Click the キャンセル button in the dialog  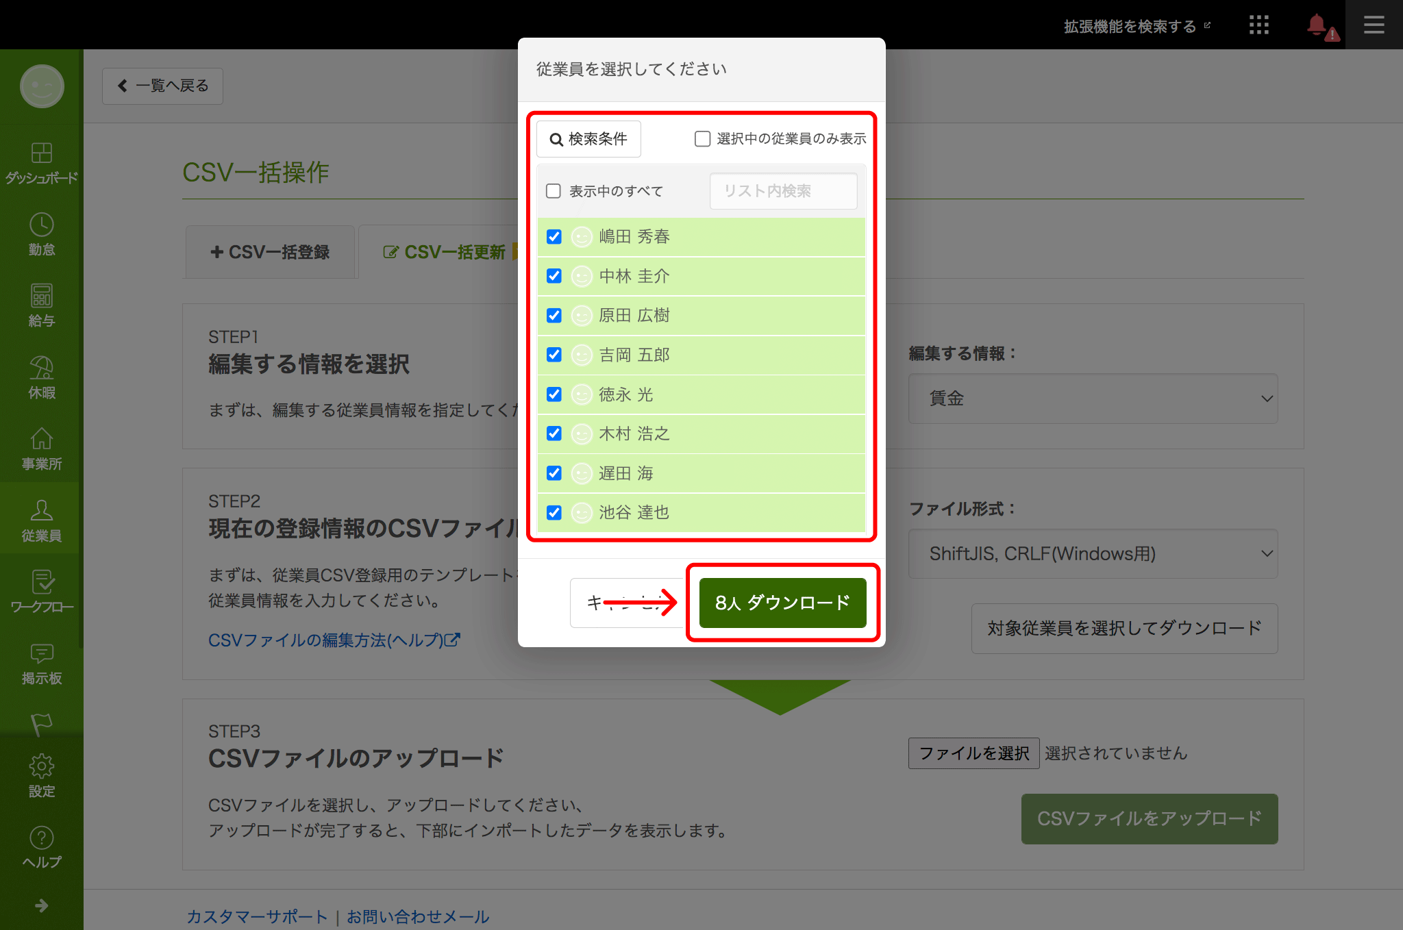[x=627, y=603]
